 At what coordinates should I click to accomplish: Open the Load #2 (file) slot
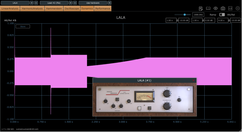coord(54,3)
